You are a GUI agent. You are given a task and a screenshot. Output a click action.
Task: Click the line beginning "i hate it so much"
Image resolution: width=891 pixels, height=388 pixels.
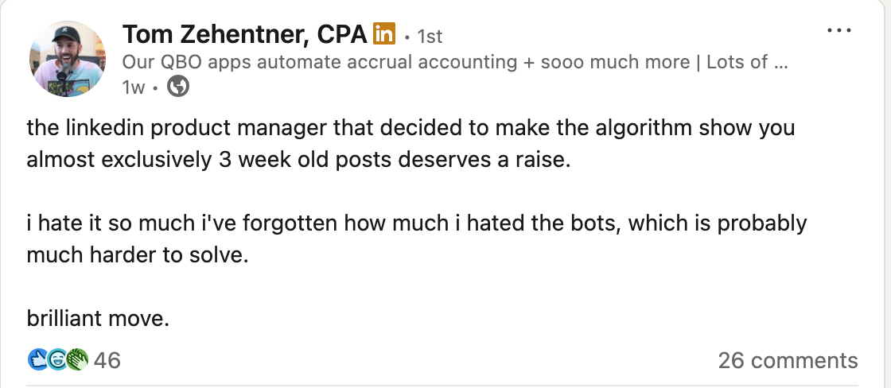tap(416, 223)
